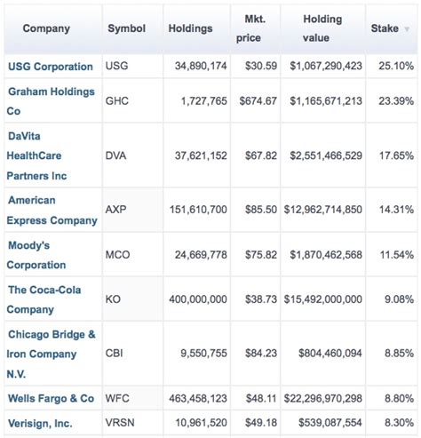
Task: Select the $15,492,000,000 holding value cell
Action: tap(323, 299)
